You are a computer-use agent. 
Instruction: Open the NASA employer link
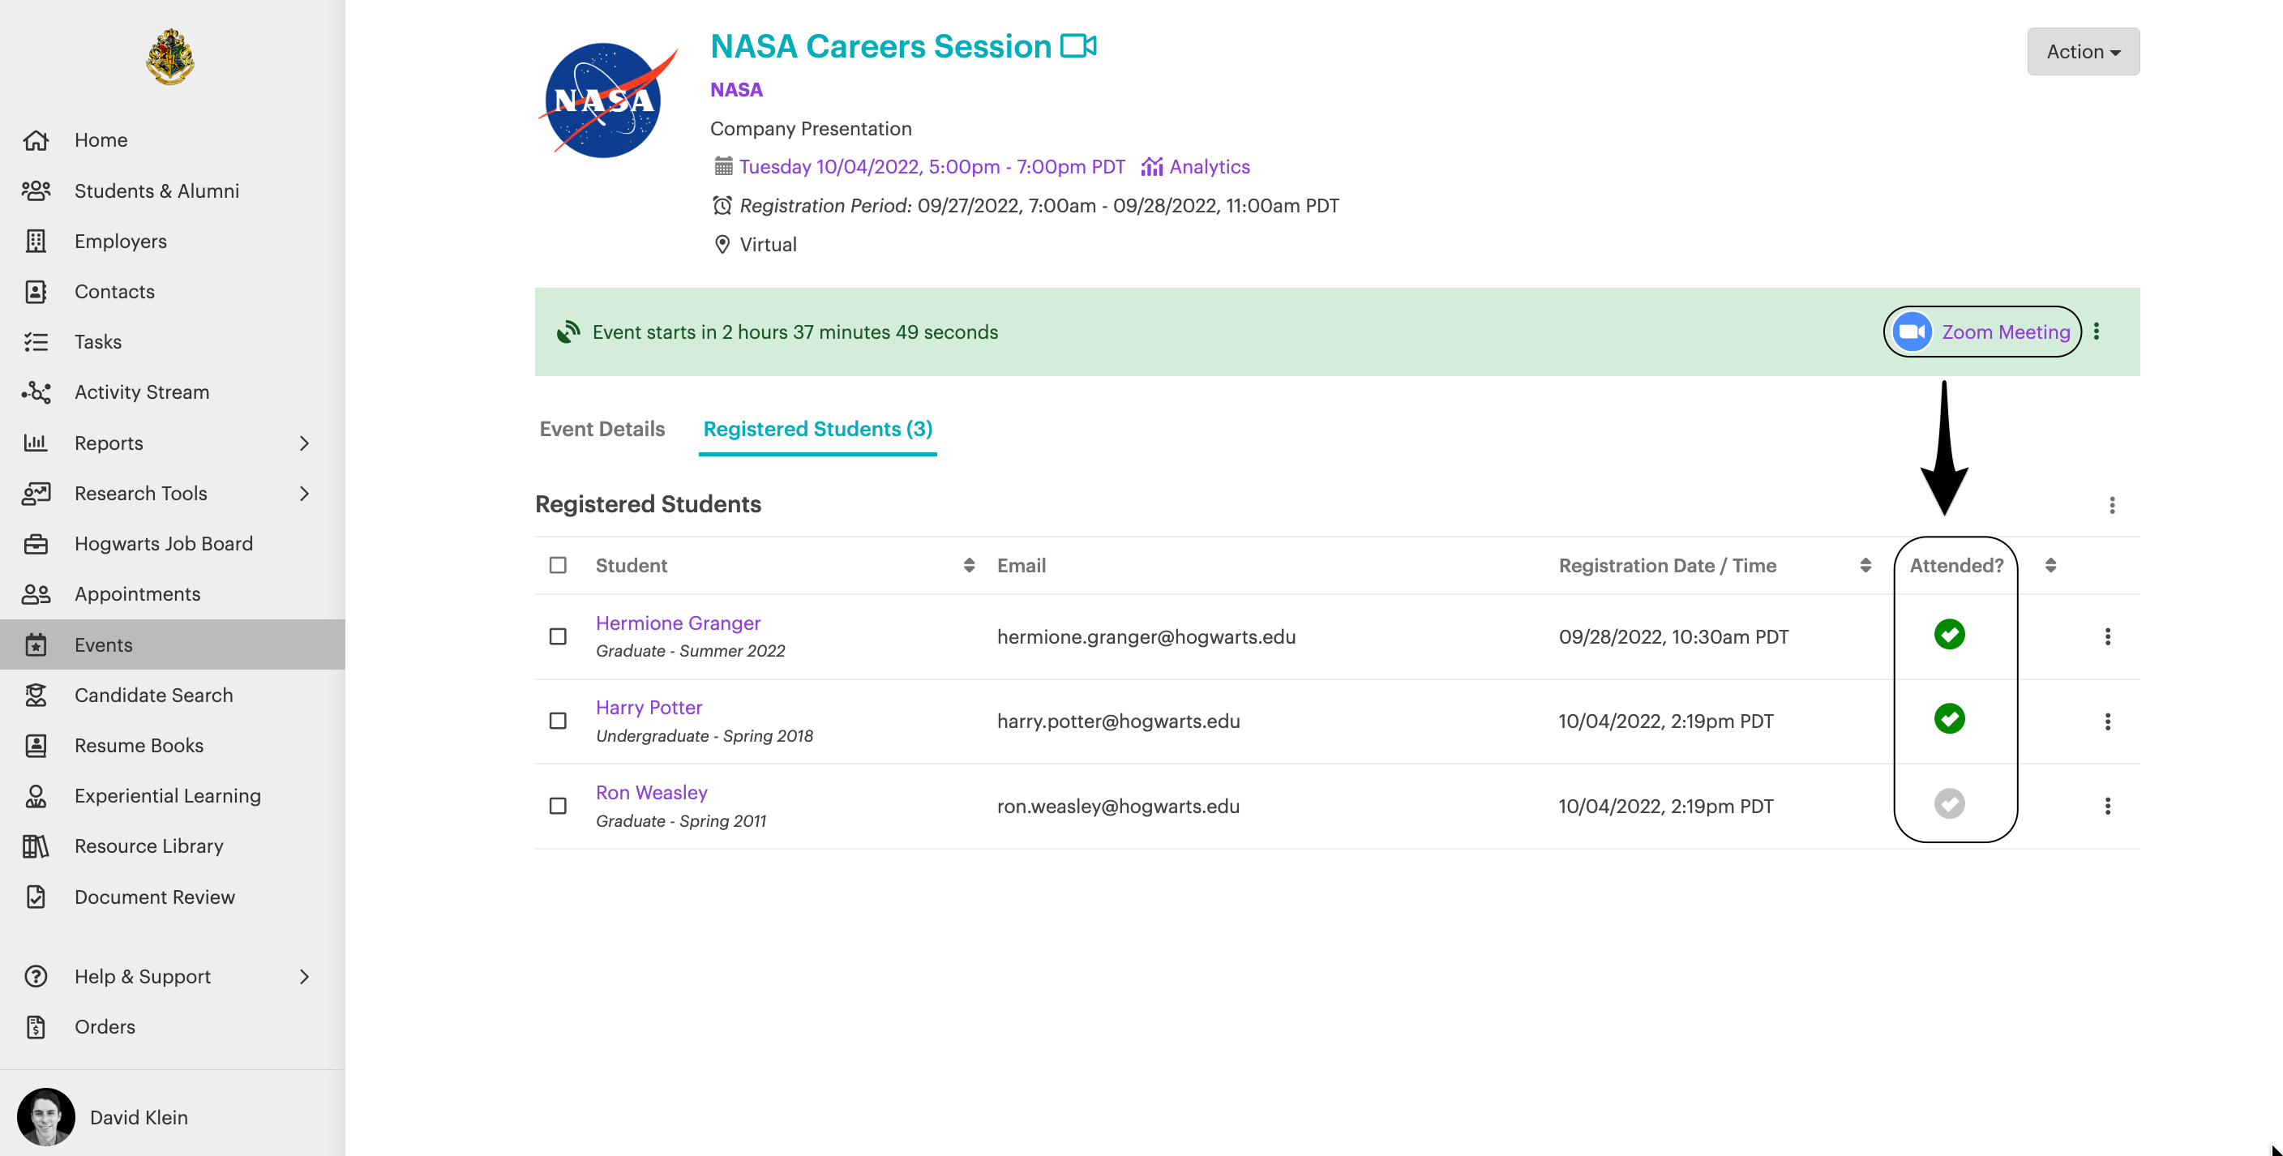[x=736, y=89]
